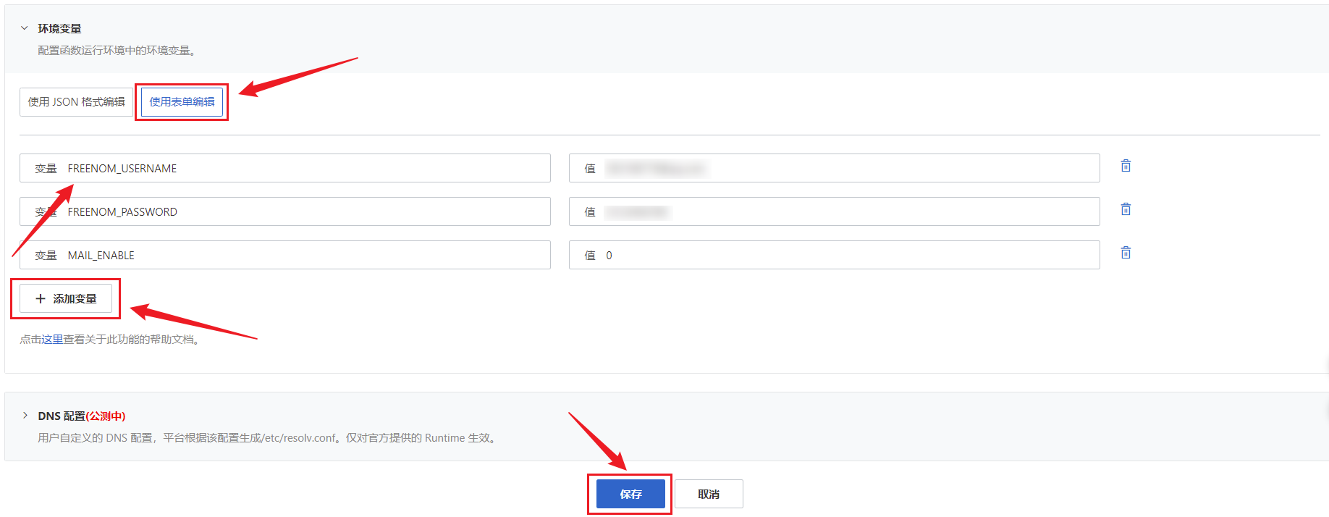
Task: Delete the FREENOM_PASSWORD variable row
Action: coord(1126,209)
